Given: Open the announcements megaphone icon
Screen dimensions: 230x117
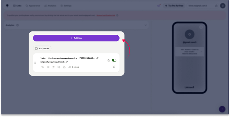Looking at the screenshot, I should [x=159, y=6].
